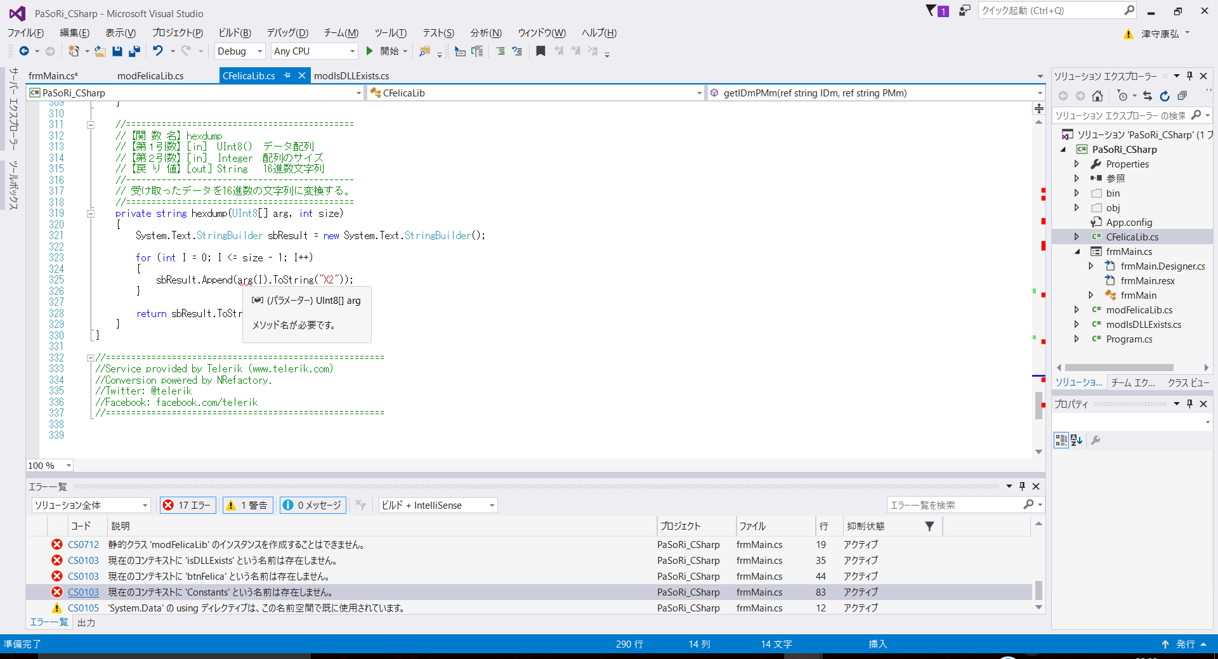Toggle the 17 エラー errors filter
The image size is (1218, 659).
click(187, 505)
